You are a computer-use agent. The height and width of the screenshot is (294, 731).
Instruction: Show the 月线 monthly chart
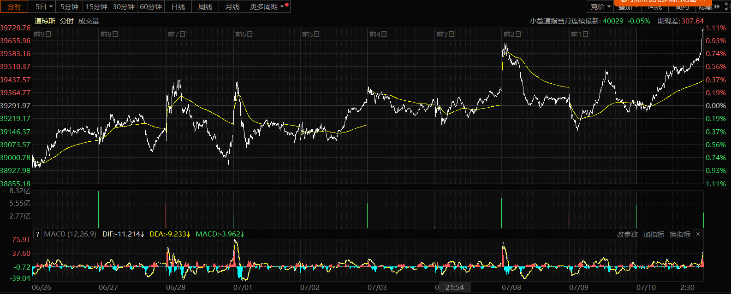point(232,6)
